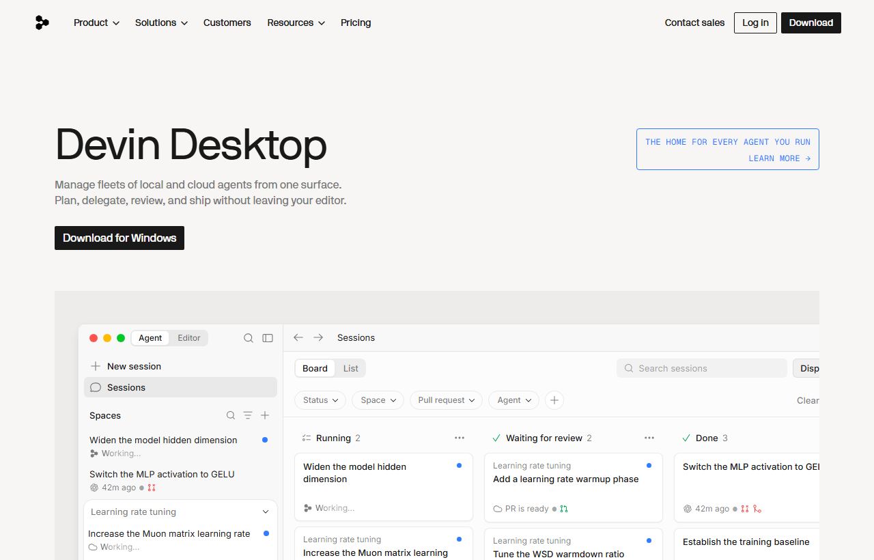Image resolution: width=874 pixels, height=560 pixels.
Task: Click the red pull request icon on the Done card
Action: [745, 509]
